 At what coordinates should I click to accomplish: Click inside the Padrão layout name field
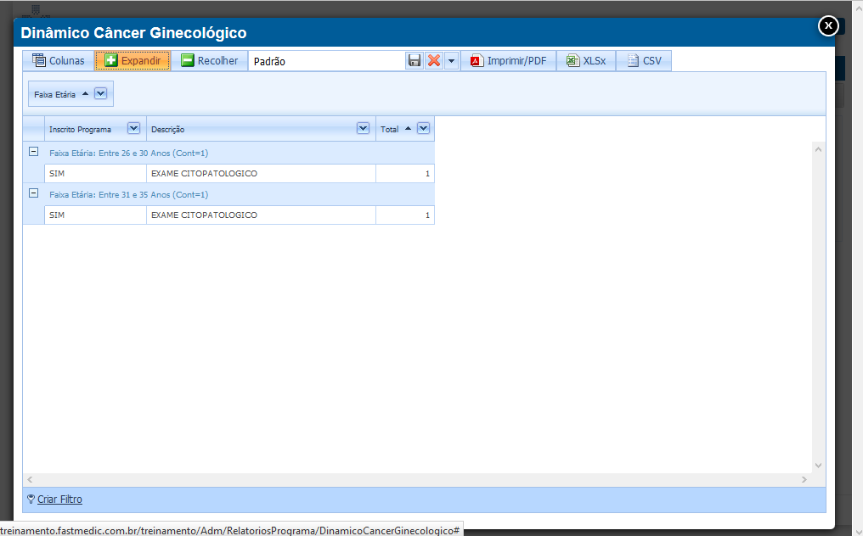coord(327,61)
